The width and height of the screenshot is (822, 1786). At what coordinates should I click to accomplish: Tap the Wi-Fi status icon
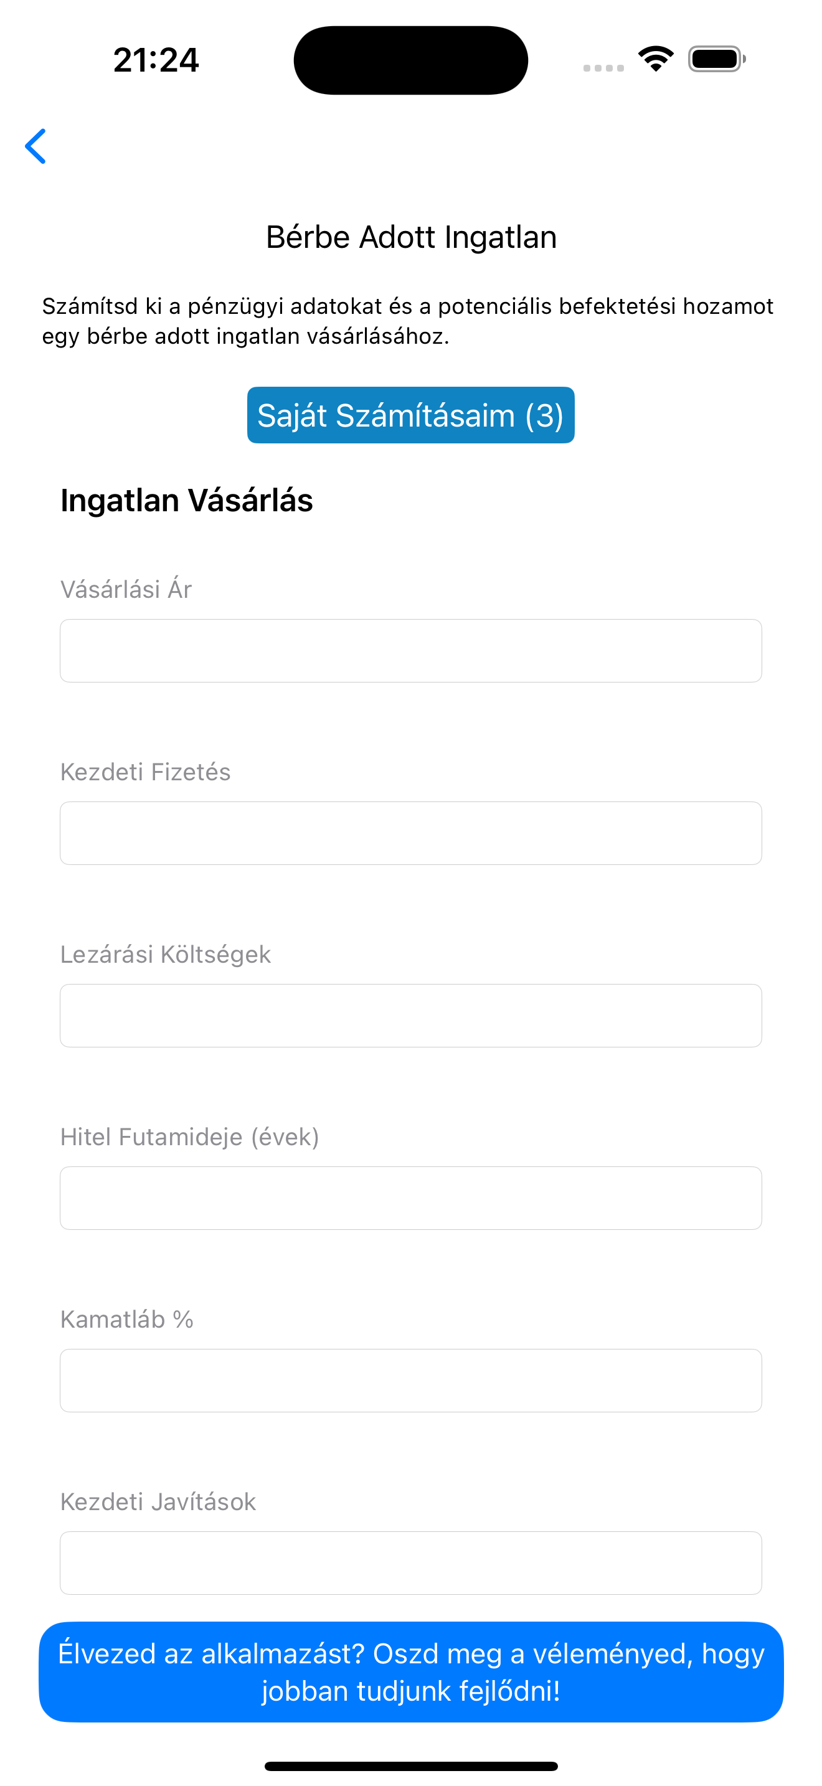point(656,59)
